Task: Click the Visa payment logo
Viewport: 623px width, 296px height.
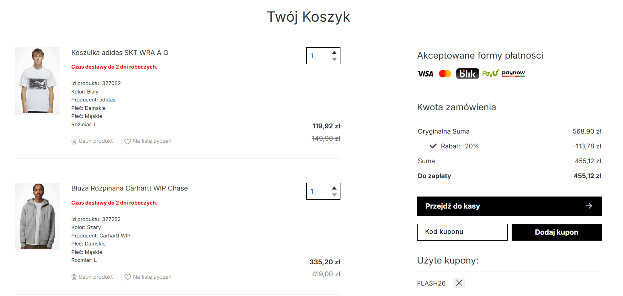Action: 425,73
